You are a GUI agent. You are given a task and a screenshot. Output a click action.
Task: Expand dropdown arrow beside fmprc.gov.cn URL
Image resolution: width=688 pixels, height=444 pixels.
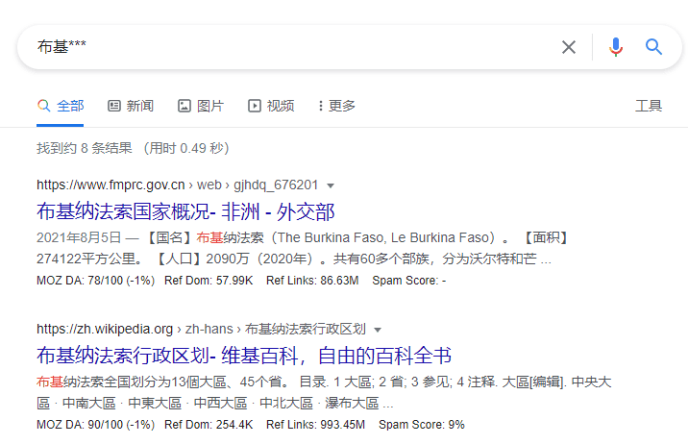[x=331, y=185]
